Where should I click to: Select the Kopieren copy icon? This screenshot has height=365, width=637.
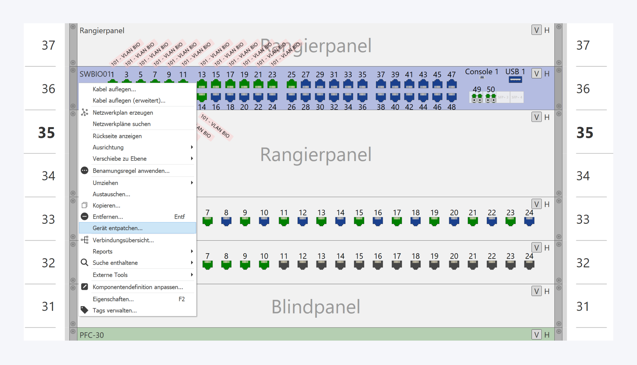click(84, 205)
